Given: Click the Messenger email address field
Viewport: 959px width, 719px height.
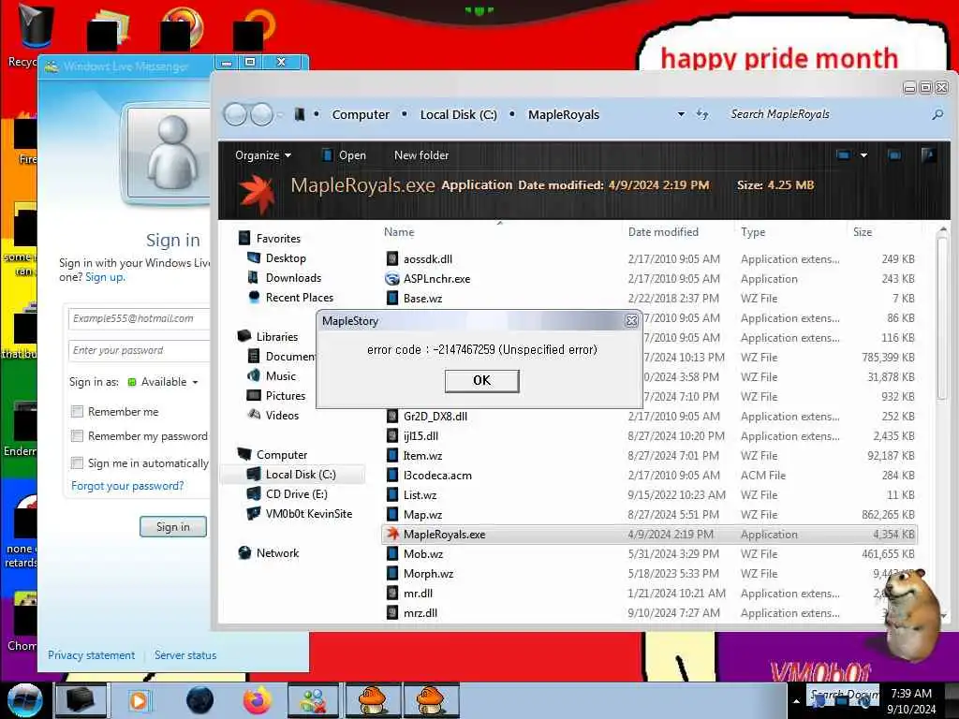Looking at the screenshot, I should point(139,318).
